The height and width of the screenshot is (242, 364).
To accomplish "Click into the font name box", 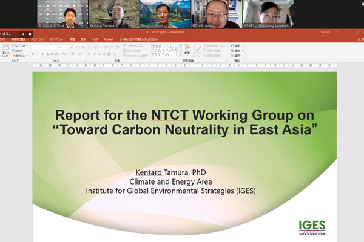I will tap(44, 47).
